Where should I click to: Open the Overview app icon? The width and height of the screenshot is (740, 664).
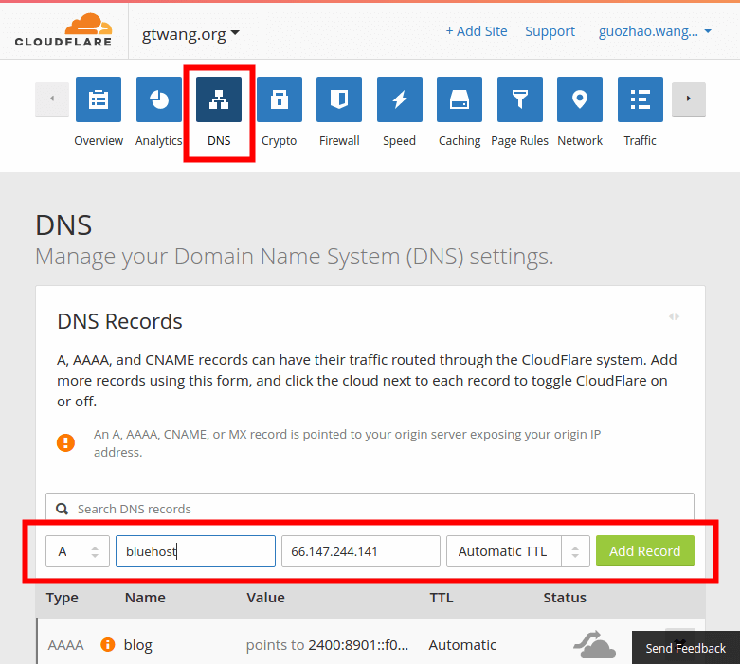coord(99,99)
